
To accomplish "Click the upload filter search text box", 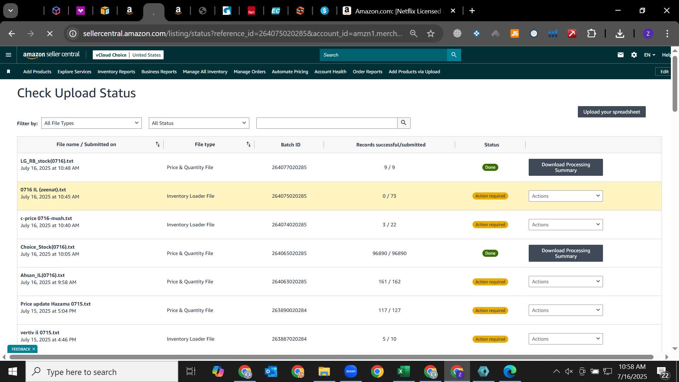I will click(x=327, y=123).
